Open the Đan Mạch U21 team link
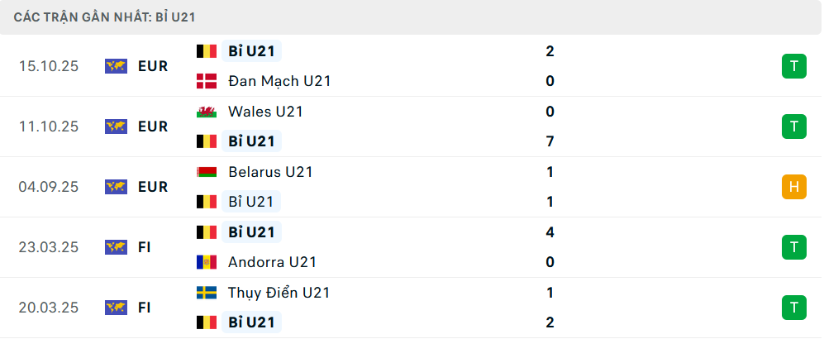The image size is (824, 339). coord(279,81)
